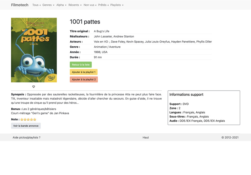Open the Tous menu
251x175 pixels.
coord(36,5)
